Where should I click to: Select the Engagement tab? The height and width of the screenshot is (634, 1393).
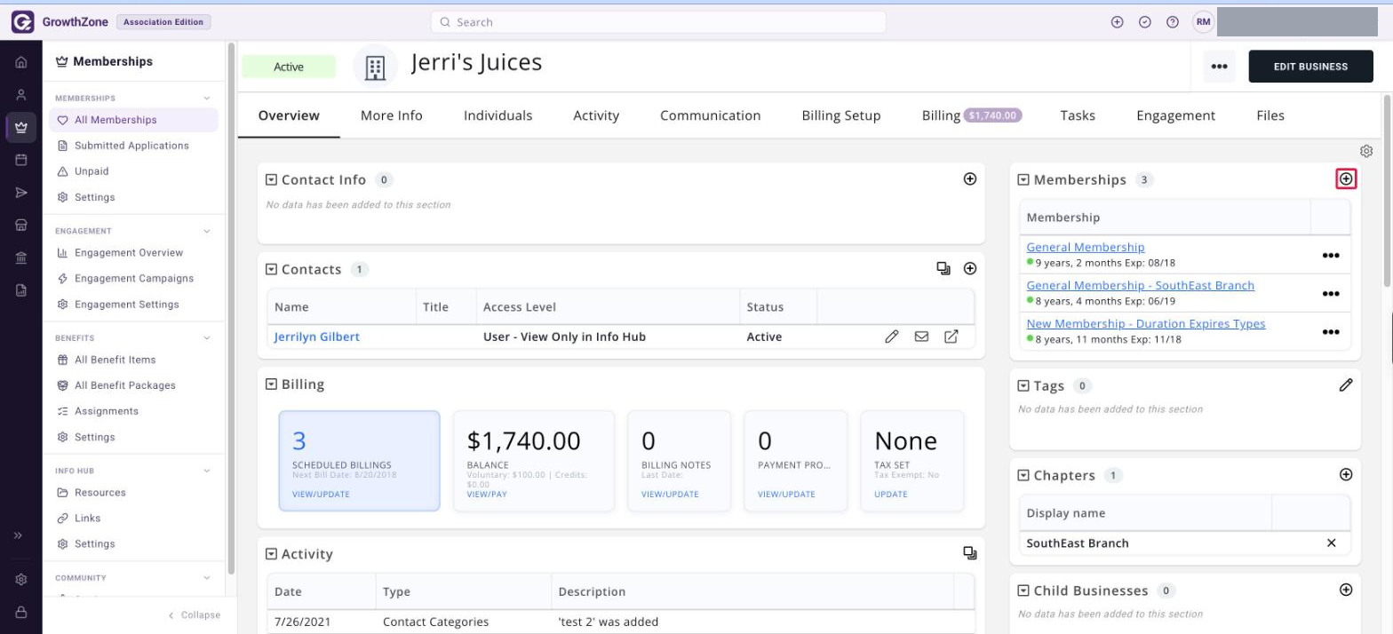click(1175, 115)
